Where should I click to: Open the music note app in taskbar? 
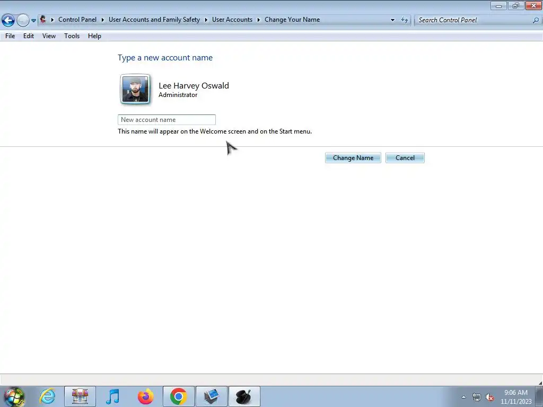112,396
